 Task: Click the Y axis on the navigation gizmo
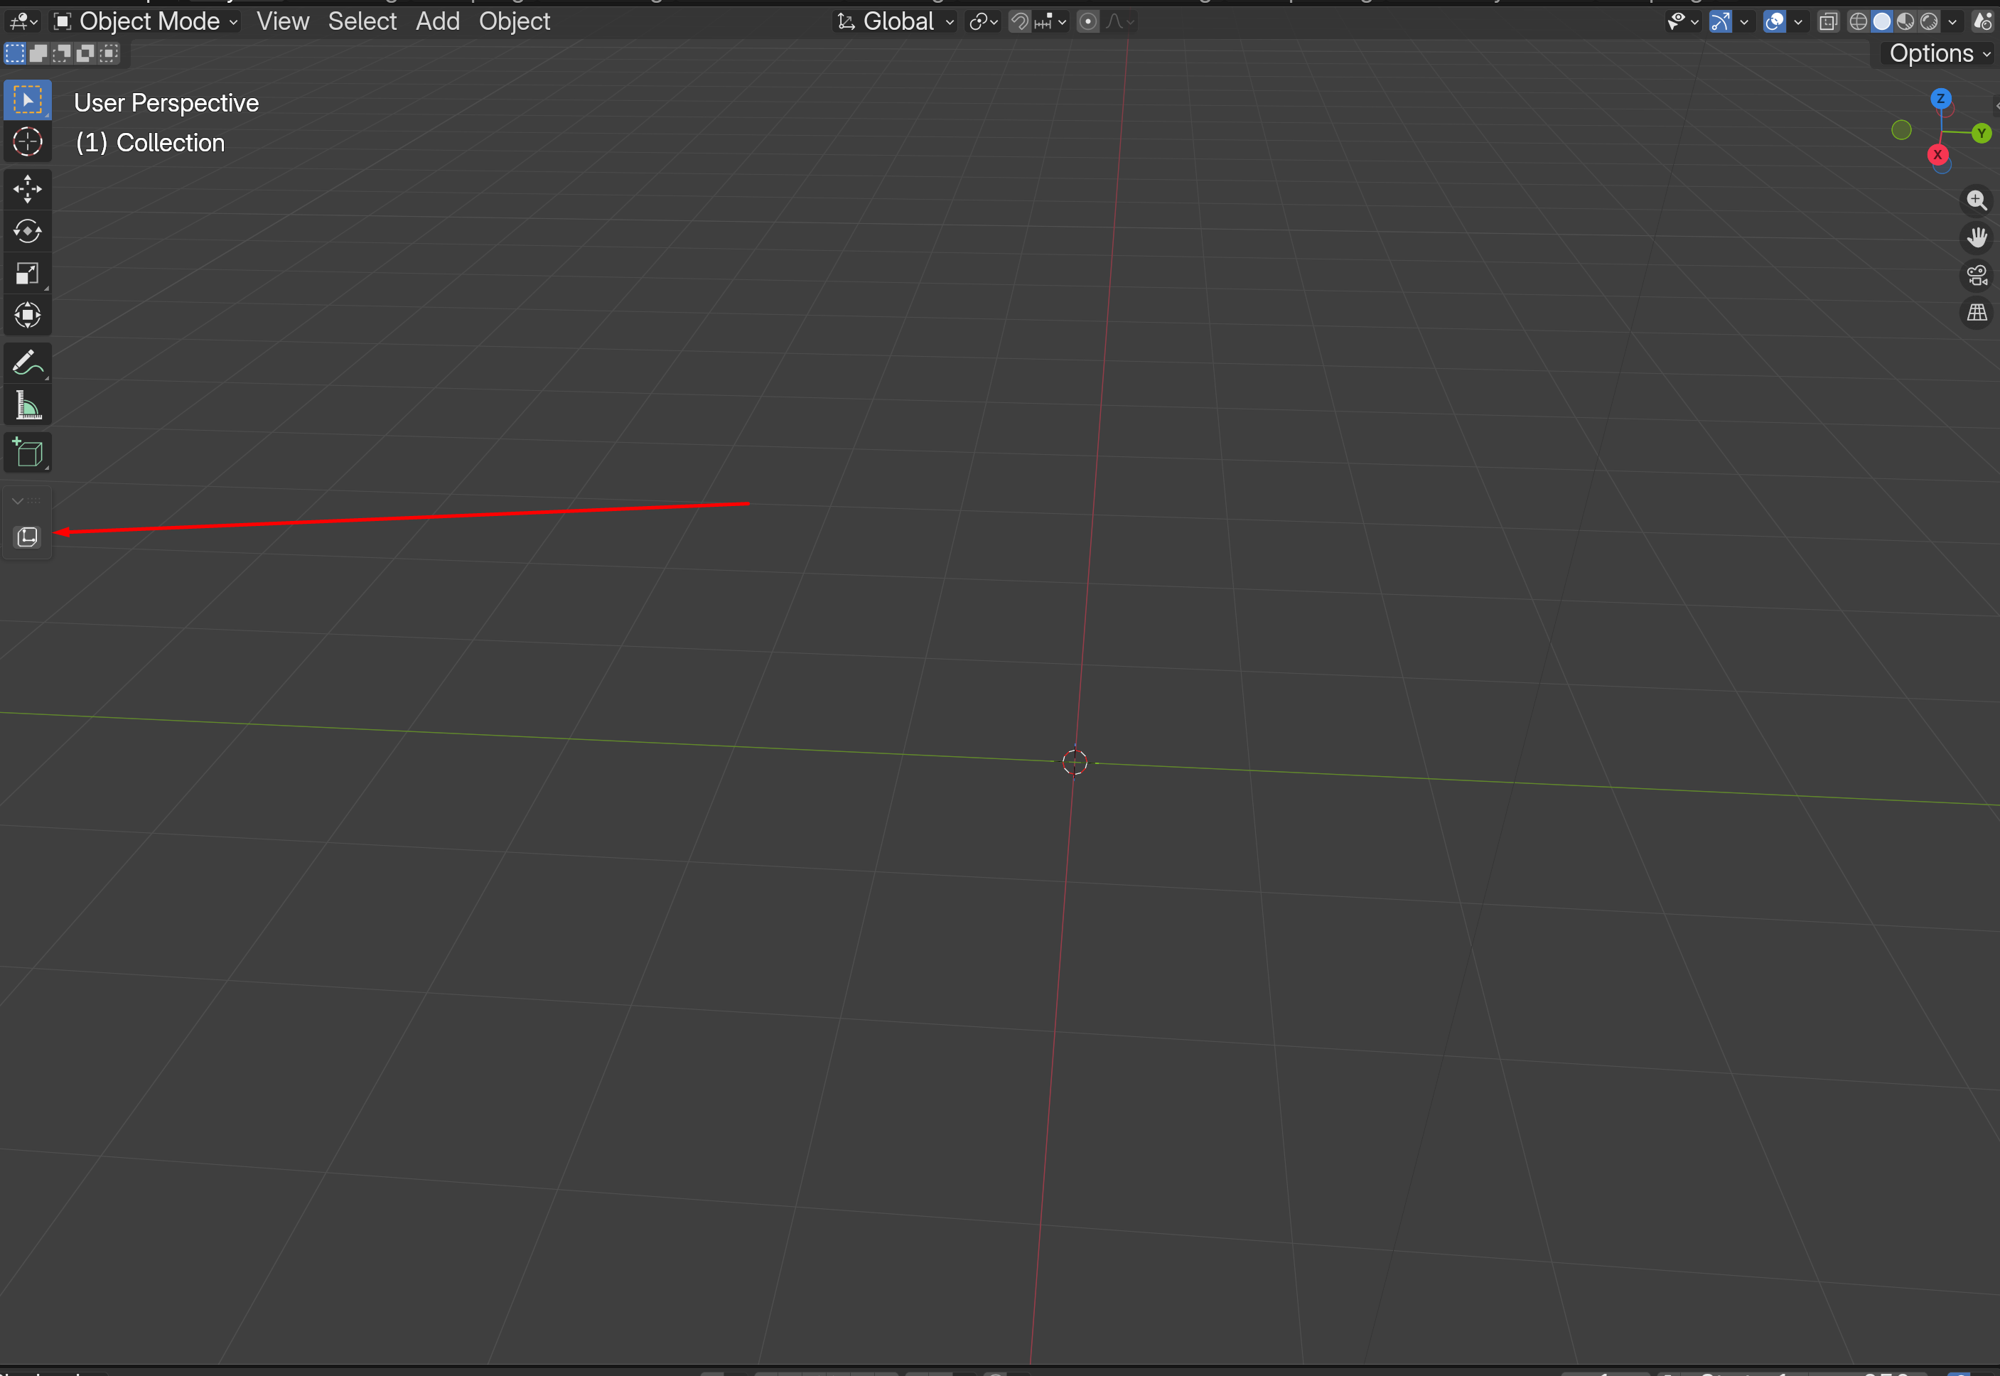click(x=1981, y=133)
